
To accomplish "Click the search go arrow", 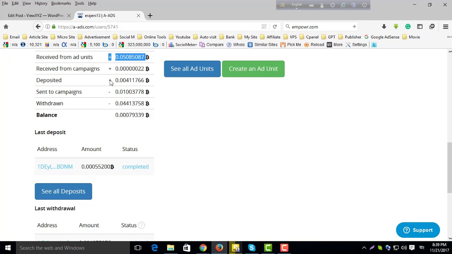I will click(354, 27).
